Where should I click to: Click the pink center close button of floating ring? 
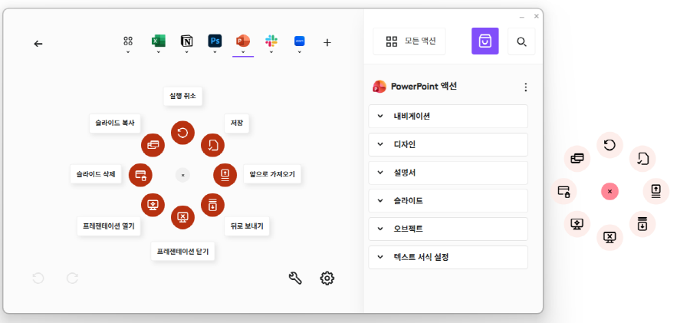pyautogui.click(x=609, y=191)
